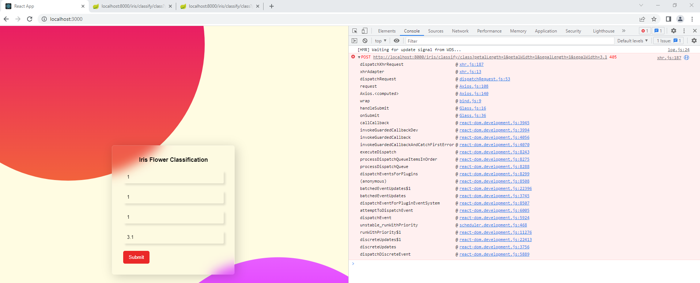The image size is (700, 283).
Task: Open the site information icon in address bar
Action: (x=44, y=19)
